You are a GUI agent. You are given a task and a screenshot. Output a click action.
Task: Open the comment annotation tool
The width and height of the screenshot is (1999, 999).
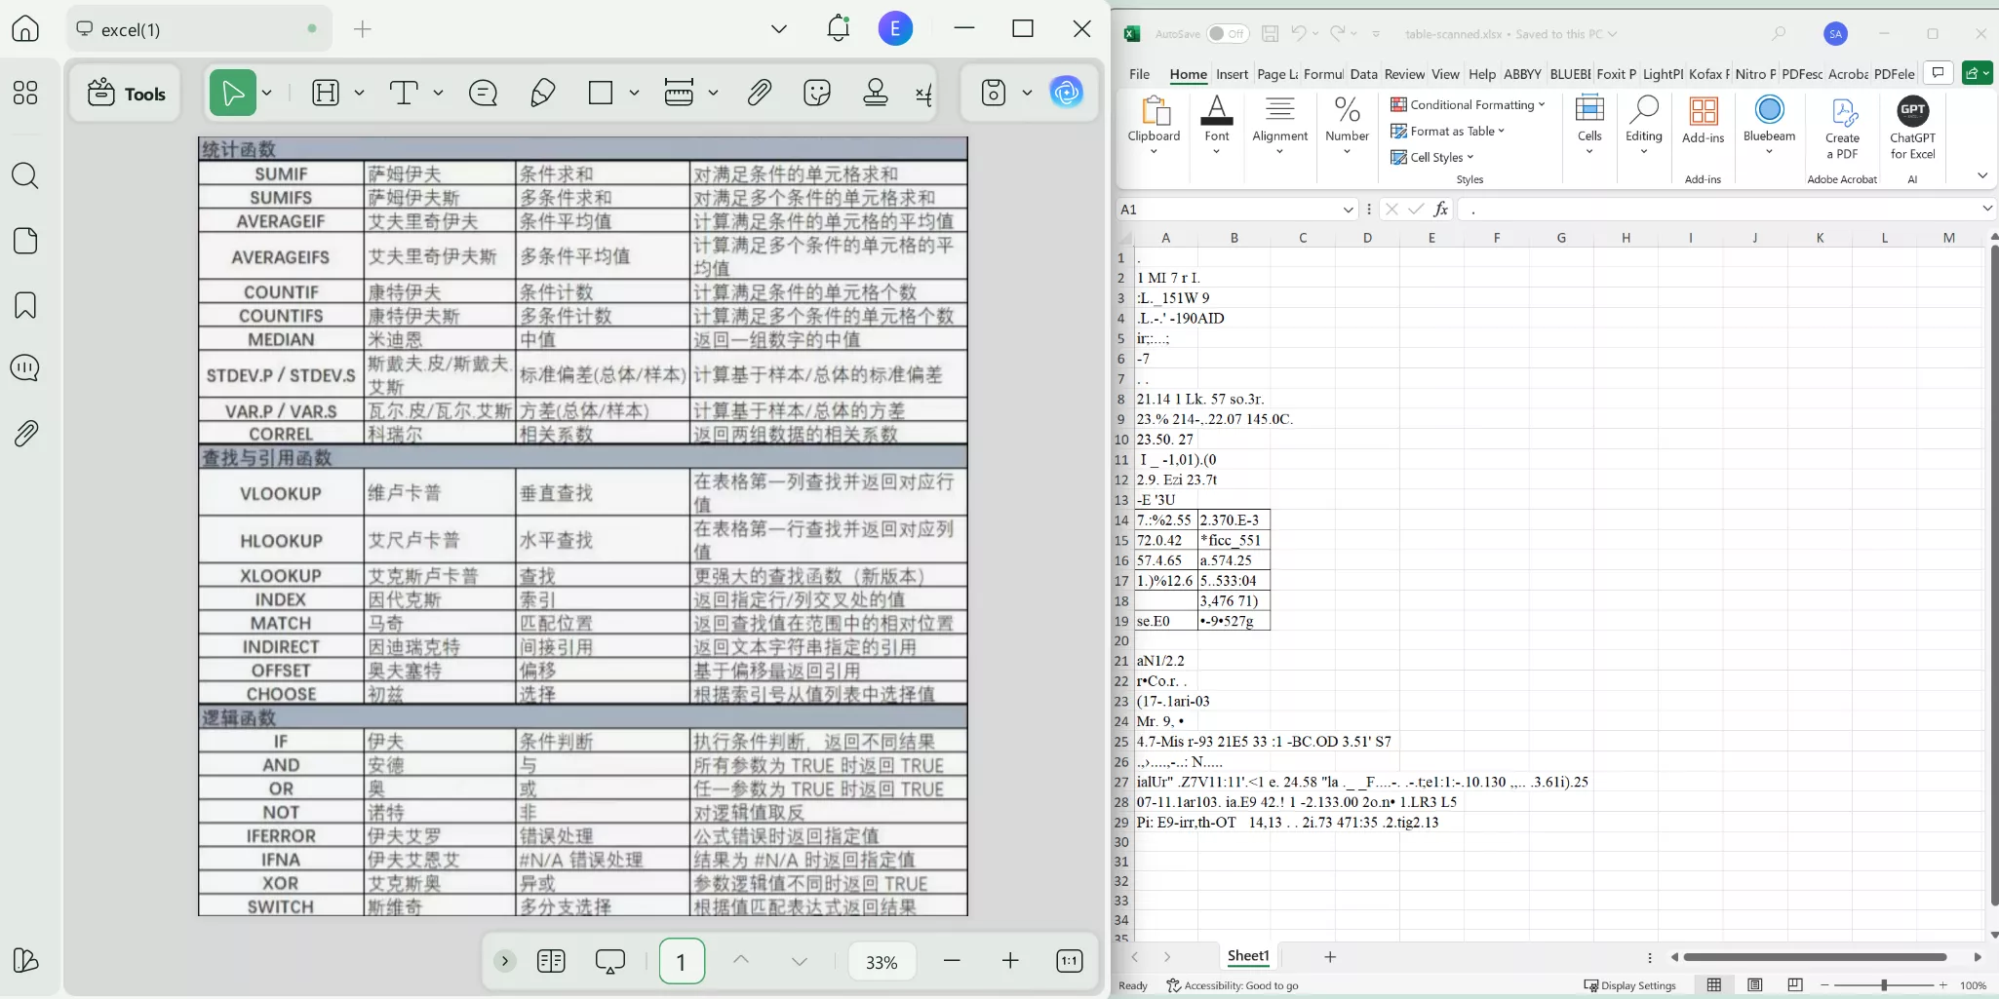[x=482, y=93]
